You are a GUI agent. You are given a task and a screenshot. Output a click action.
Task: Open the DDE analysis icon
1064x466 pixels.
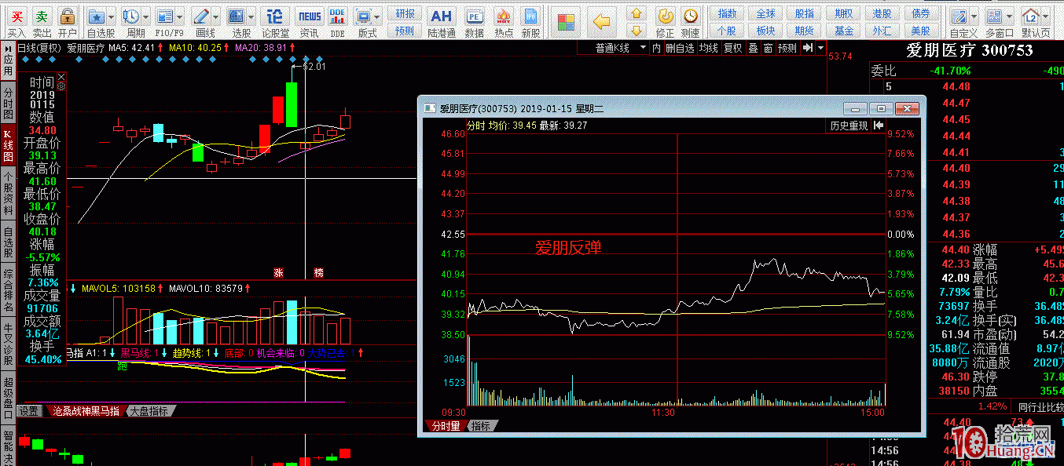click(337, 16)
